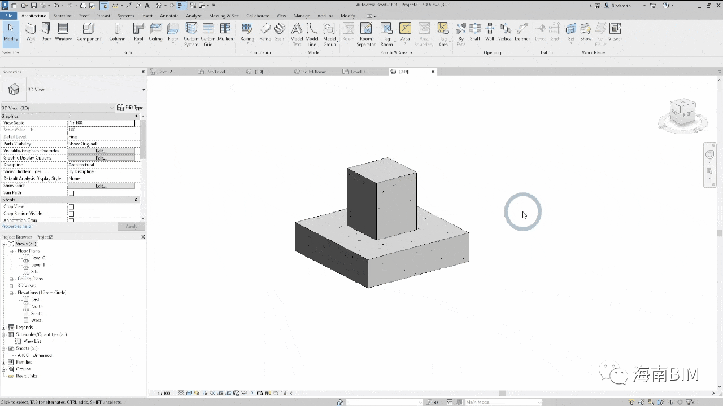Activate the Roof tool
The width and height of the screenshot is (723, 406).
click(x=138, y=32)
